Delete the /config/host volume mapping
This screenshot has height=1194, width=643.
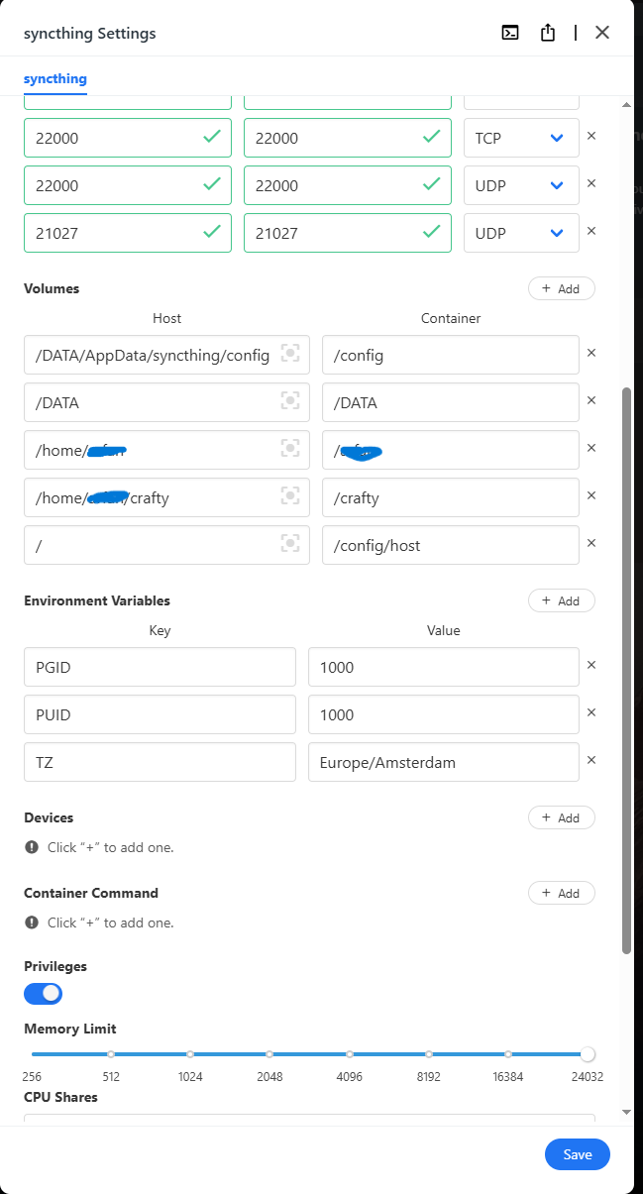[x=591, y=543]
